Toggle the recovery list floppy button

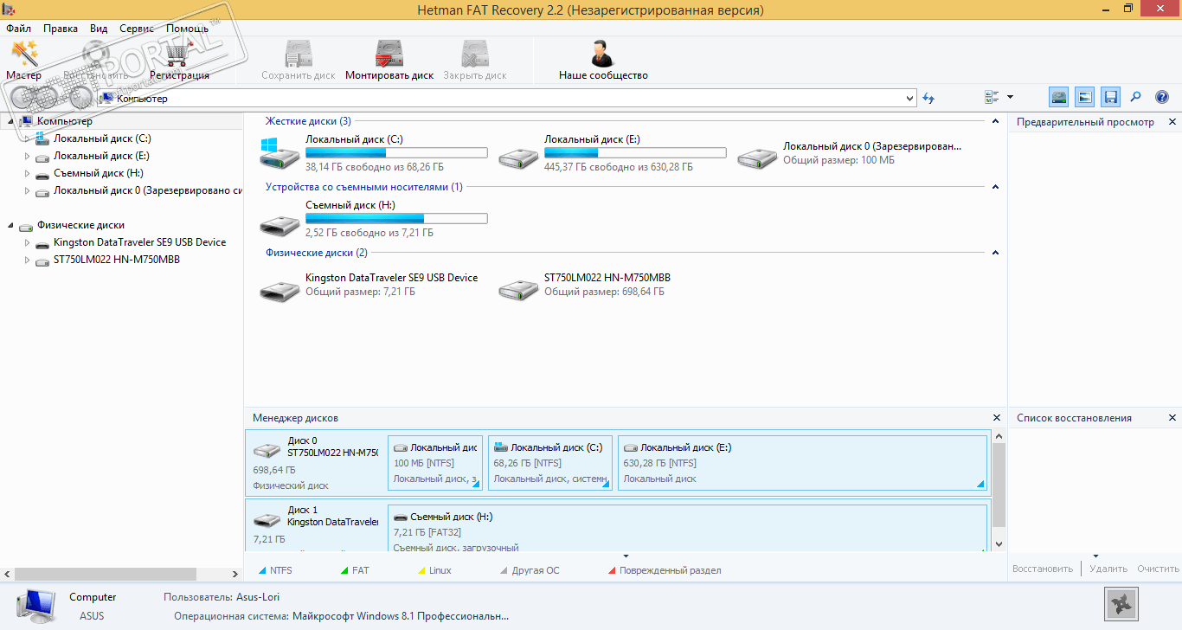[x=1111, y=98]
